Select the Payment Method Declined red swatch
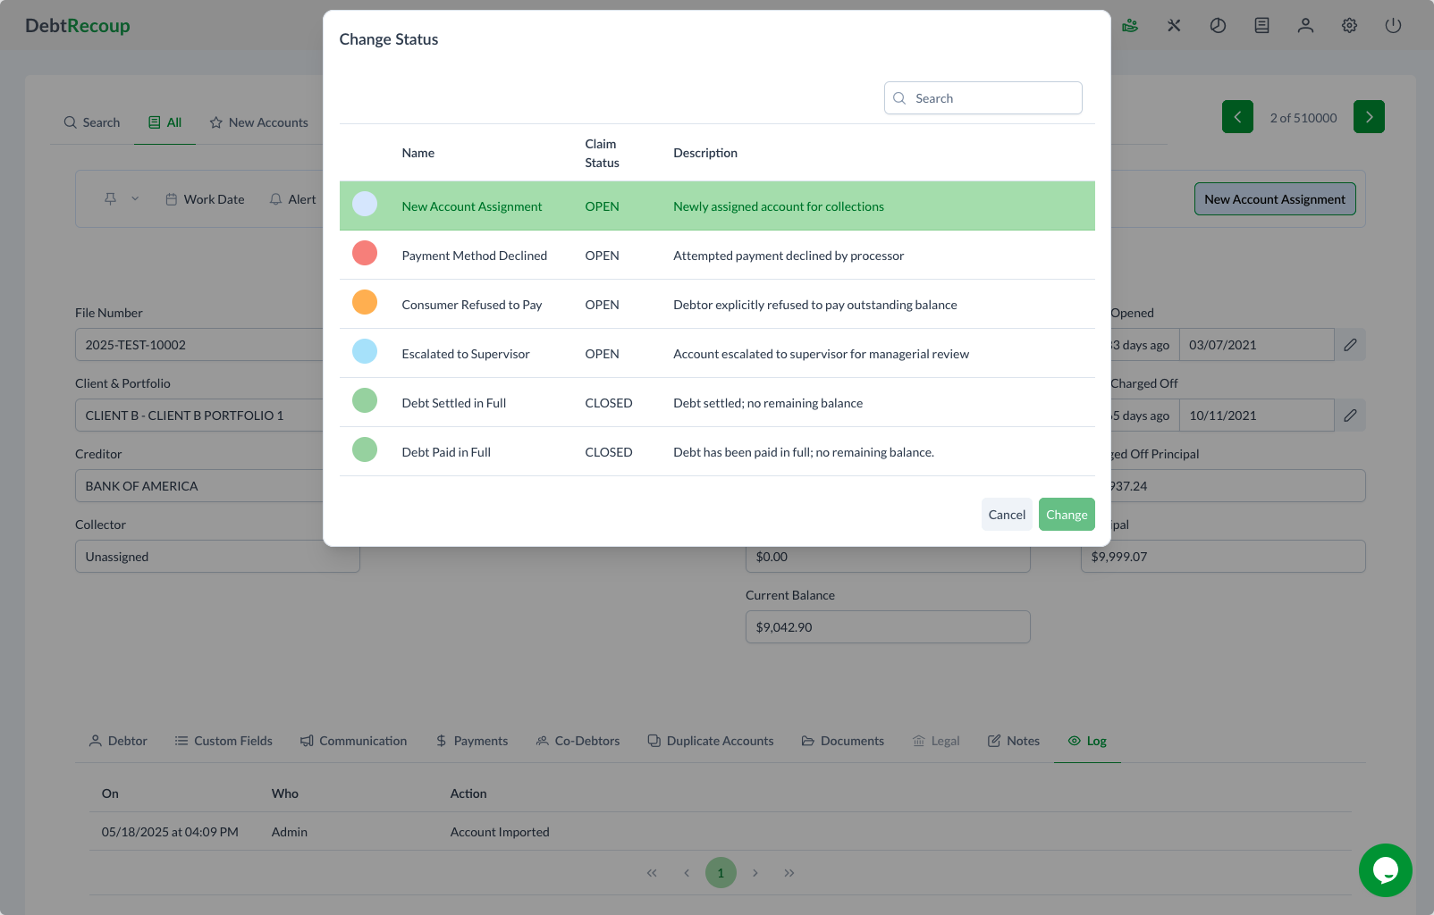This screenshot has height=915, width=1434. (365, 254)
